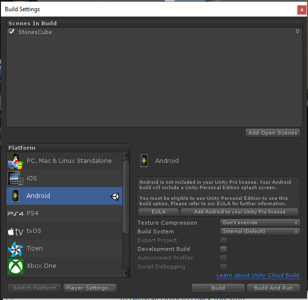The image size is (308, 300).
Task: Select the Xbox One platform row
Action: pyautogui.click(x=65, y=266)
